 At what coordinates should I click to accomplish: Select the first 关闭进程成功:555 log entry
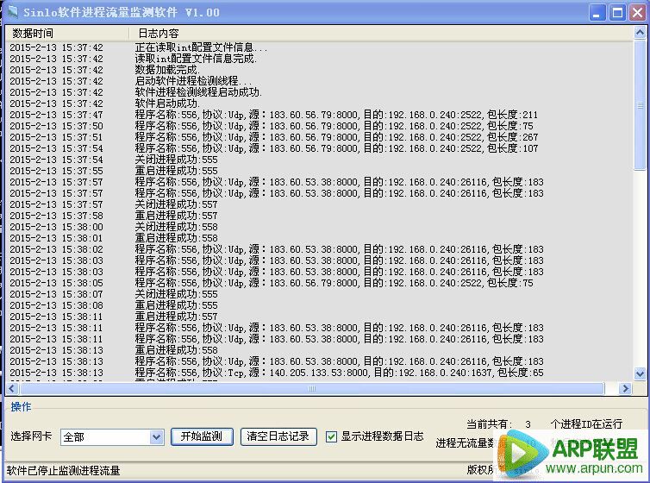point(176,160)
